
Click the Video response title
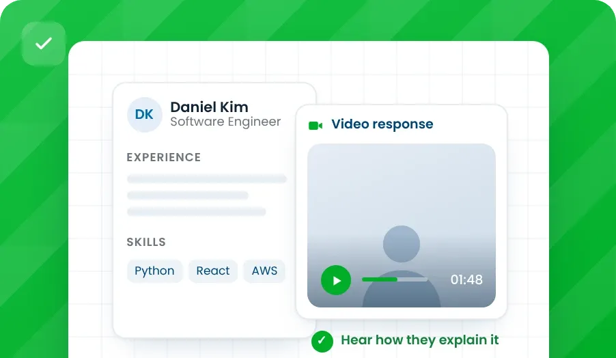click(382, 124)
